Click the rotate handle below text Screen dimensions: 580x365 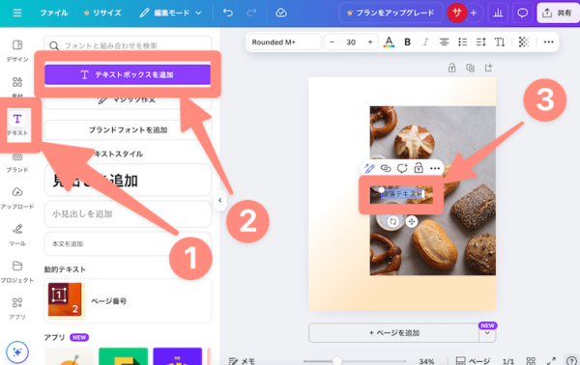tap(392, 222)
